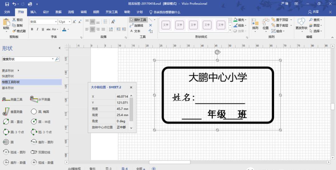Select the Pointer Tool (指针工具)

[x=138, y=20]
